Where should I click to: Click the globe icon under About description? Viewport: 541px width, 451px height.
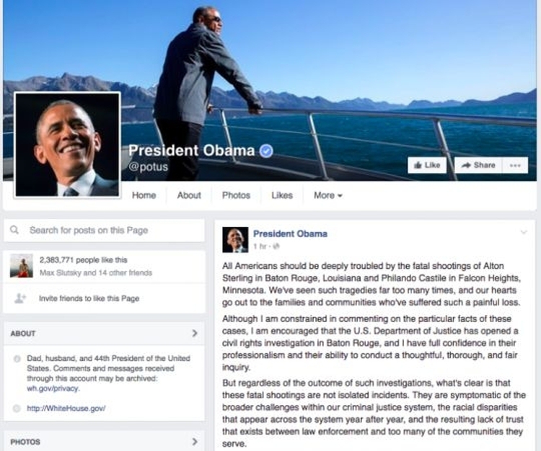(x=17, y=408)
